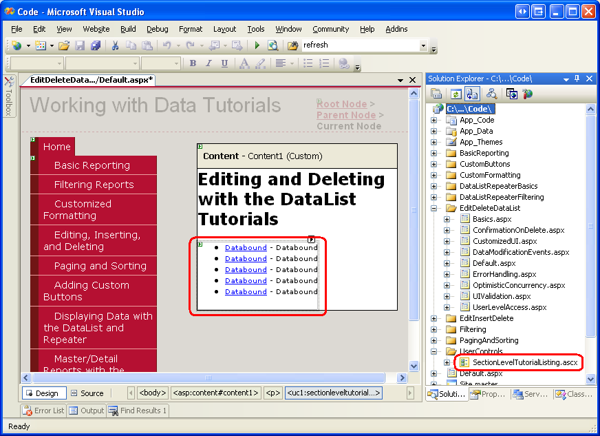Click the Bold formatting icon

193,63
